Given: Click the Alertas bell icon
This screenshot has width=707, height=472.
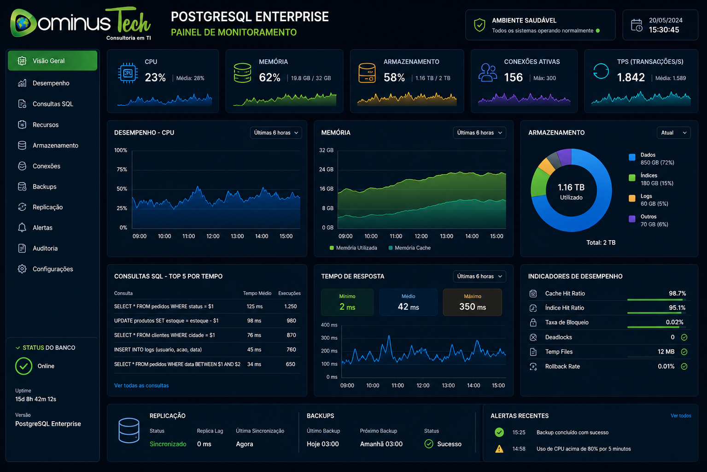Looking at the screenshot, I should tap(22, 228).
